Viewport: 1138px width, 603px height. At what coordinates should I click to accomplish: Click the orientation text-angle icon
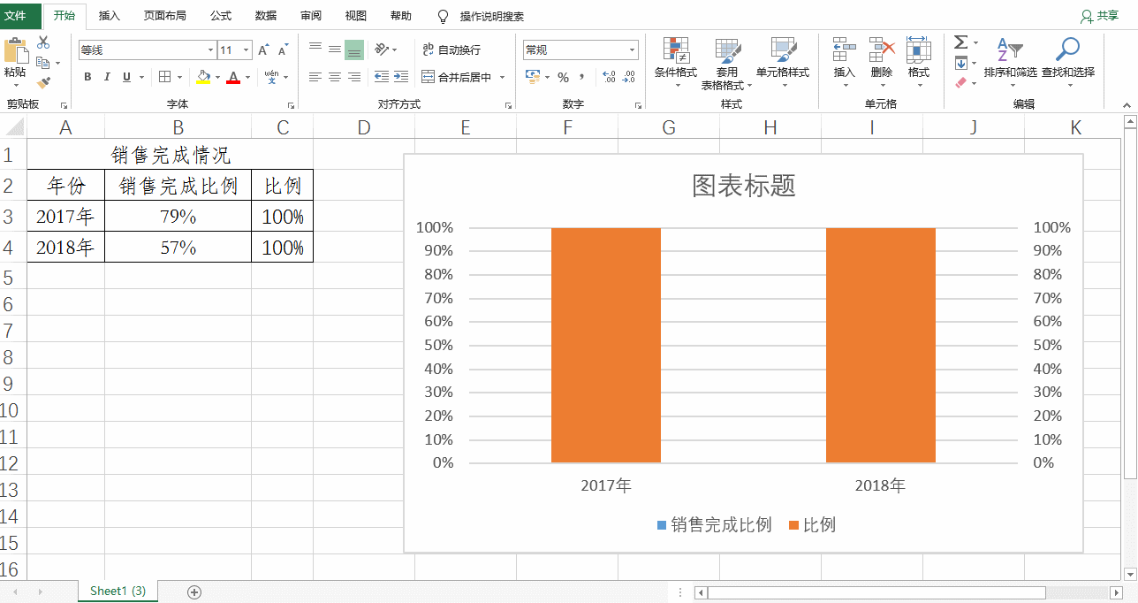point(382,50)
